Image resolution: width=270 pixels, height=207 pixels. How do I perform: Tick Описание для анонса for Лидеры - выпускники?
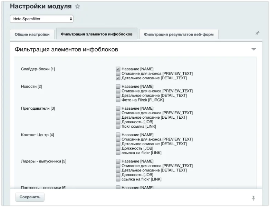[x=118, y=166]
